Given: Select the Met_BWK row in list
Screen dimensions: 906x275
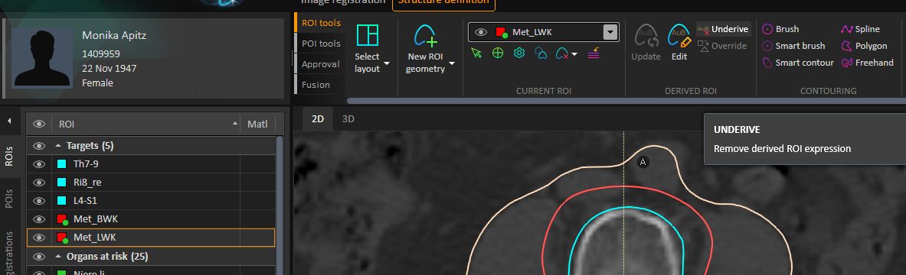Looking at the screenshot, I should point(151,220).
